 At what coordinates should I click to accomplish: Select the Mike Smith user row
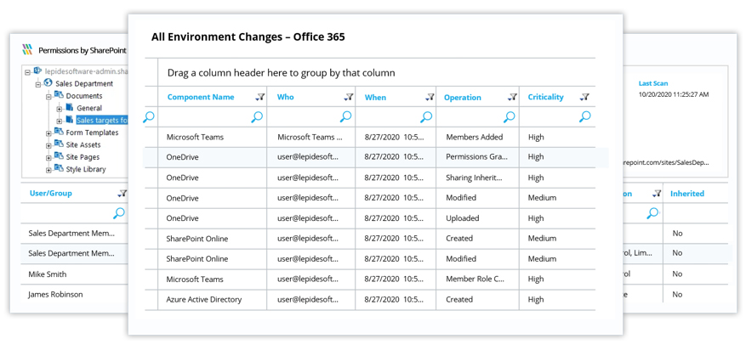47,274
